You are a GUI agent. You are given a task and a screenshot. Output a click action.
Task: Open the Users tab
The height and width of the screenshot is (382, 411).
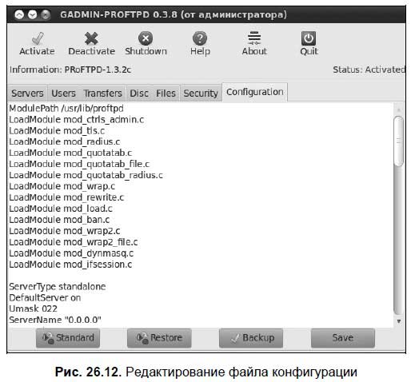click(63, 94)
